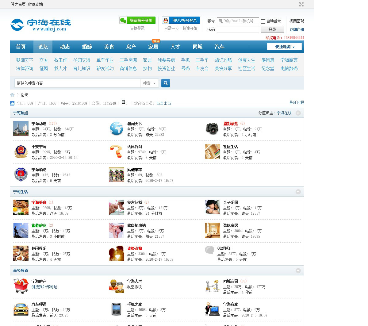
Task: Collapse the 宁海生活 section
Action: (x=298, y=192)
